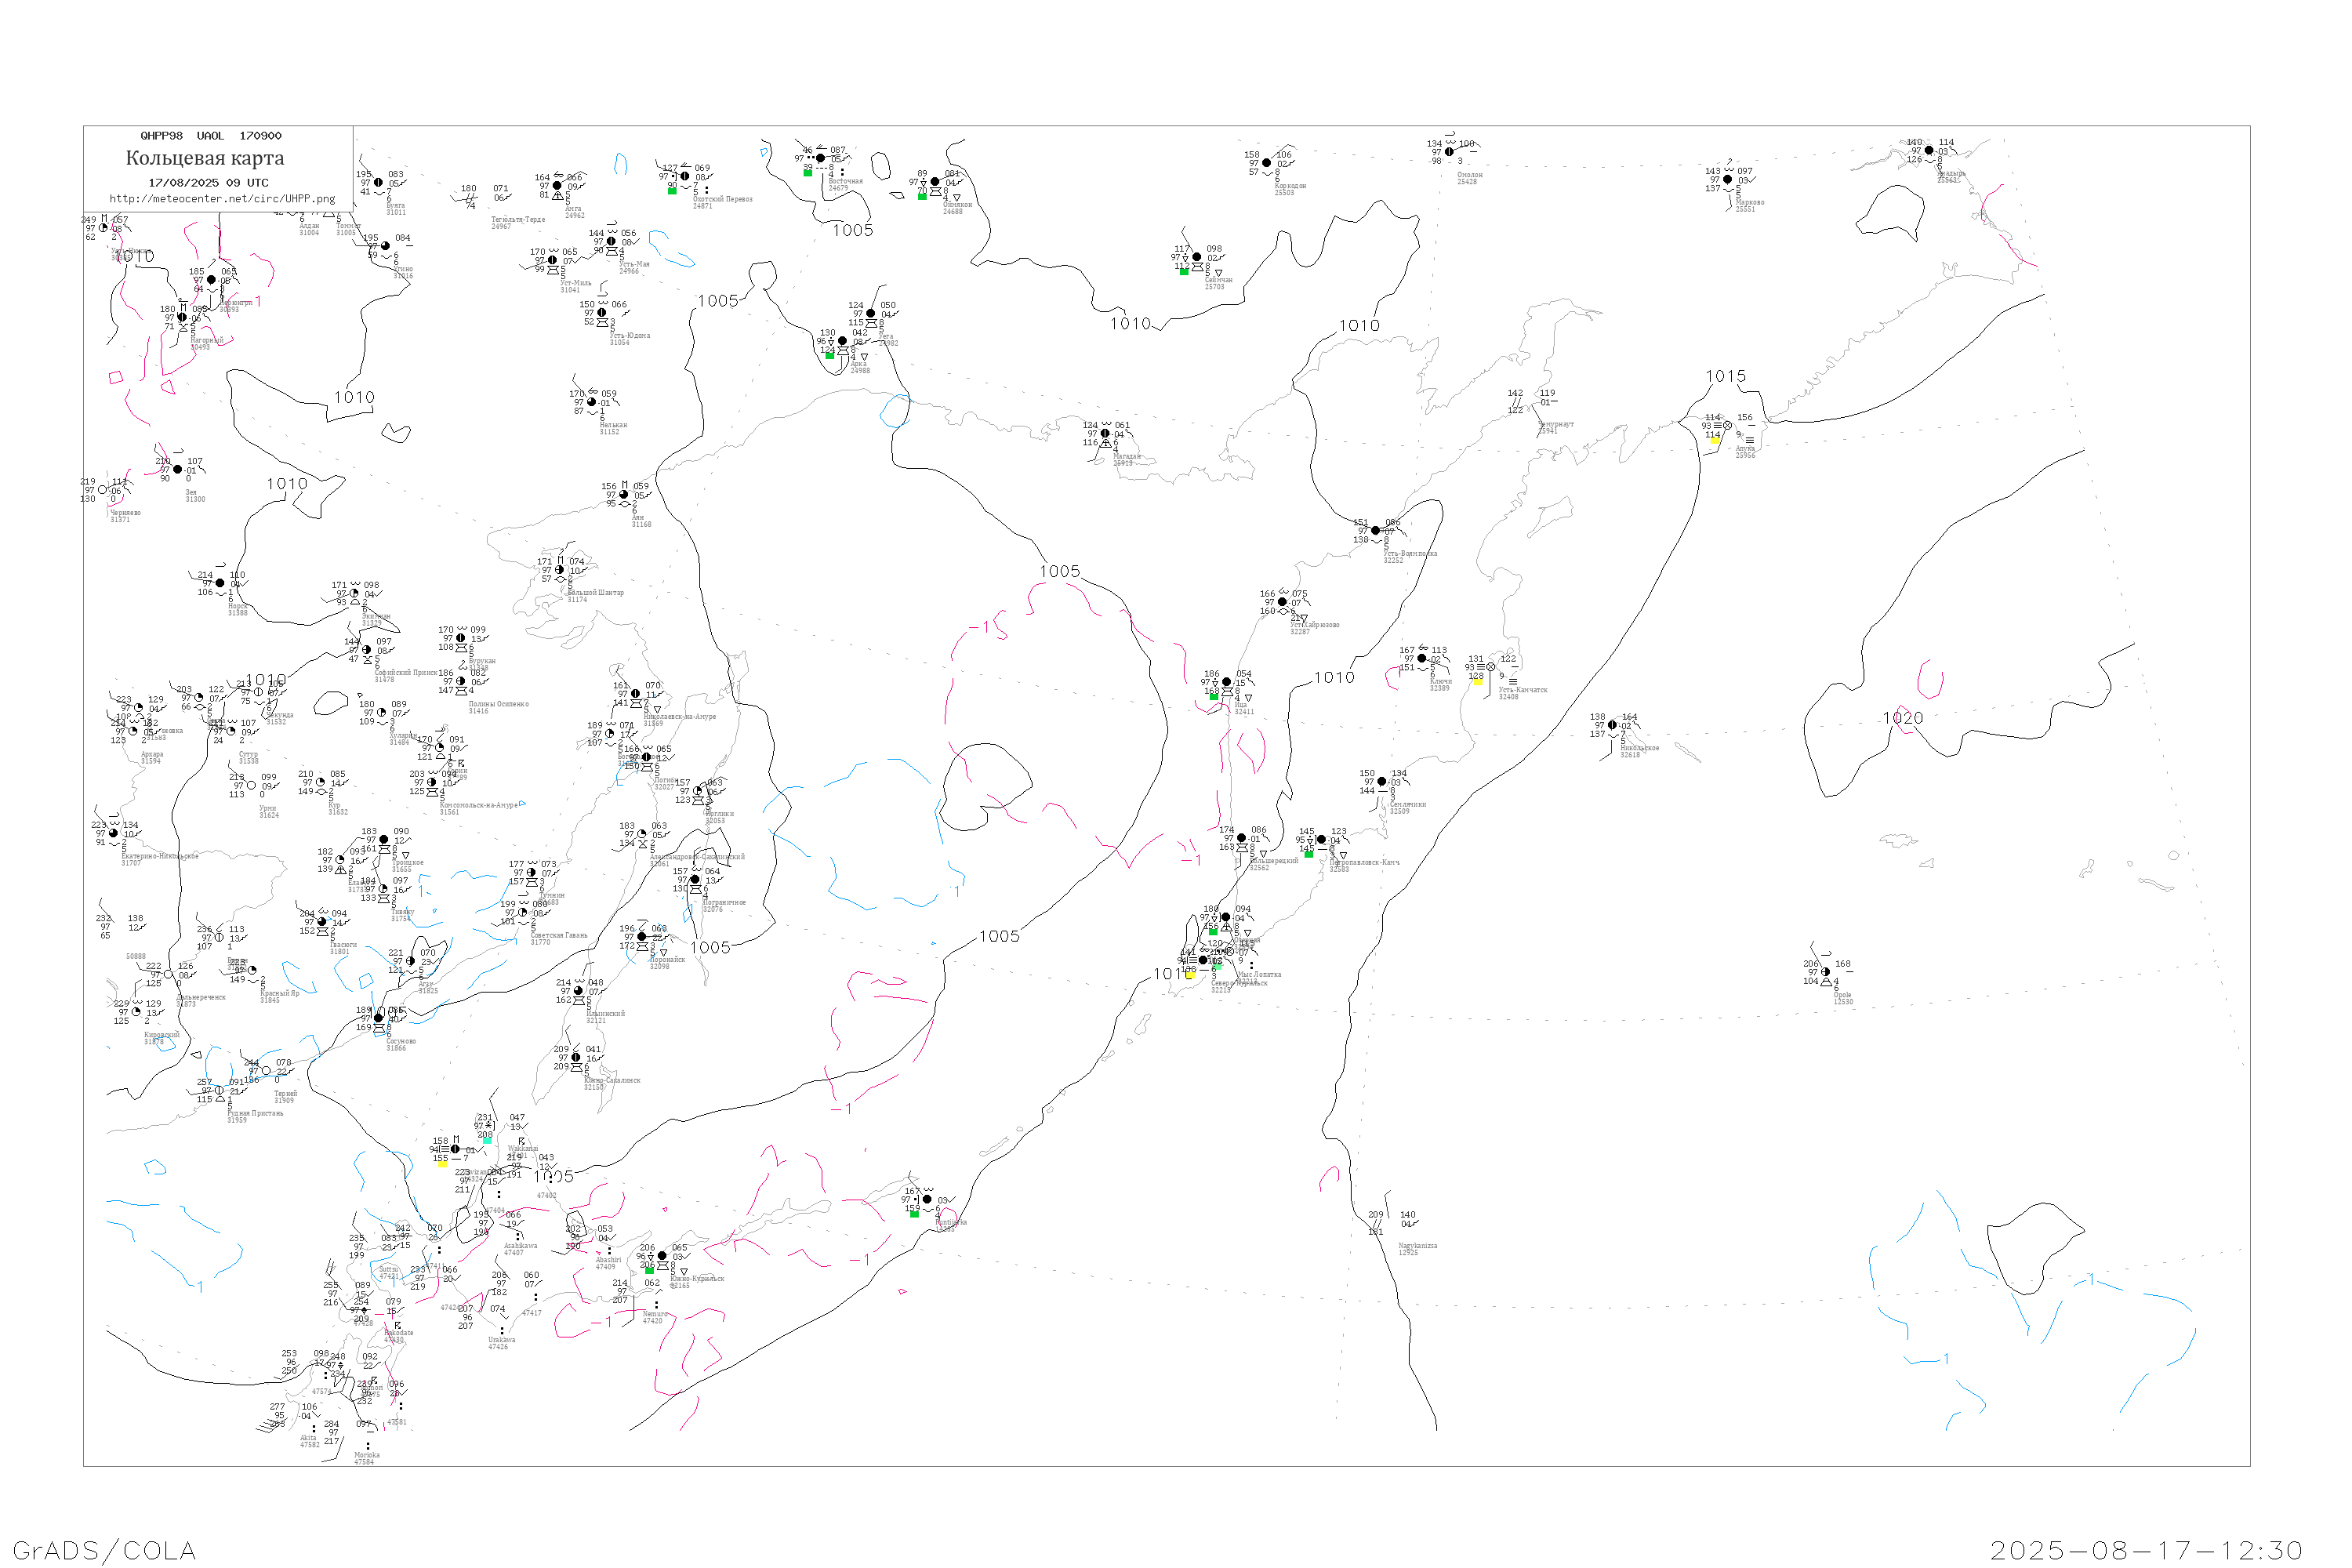
Task: Click the 1020 isobar label
Action: tap(1902, 718)
